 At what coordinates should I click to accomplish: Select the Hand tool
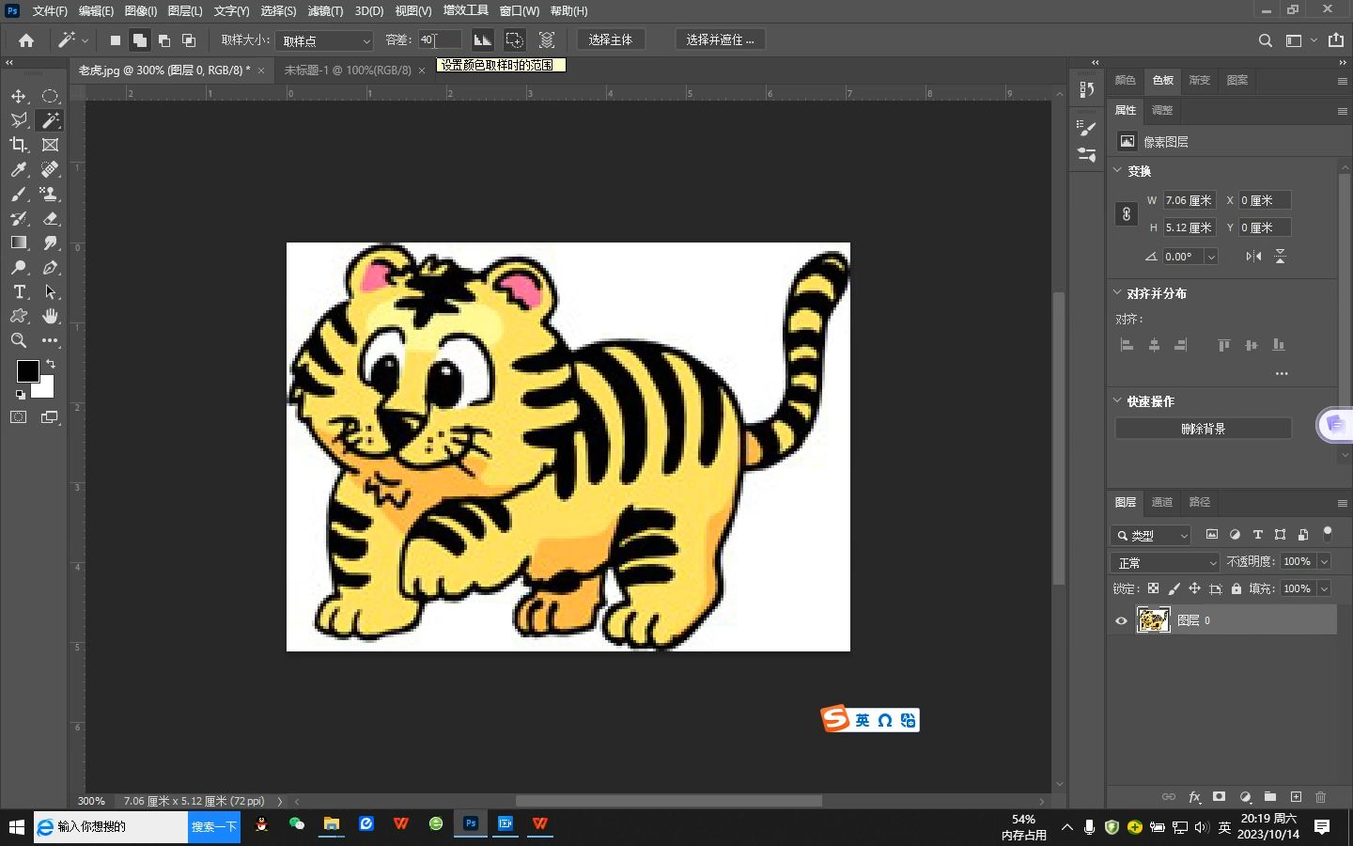point(51,316)
